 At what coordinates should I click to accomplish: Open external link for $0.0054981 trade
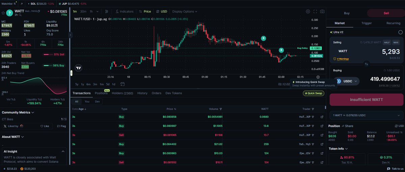(x=322, y=117)
